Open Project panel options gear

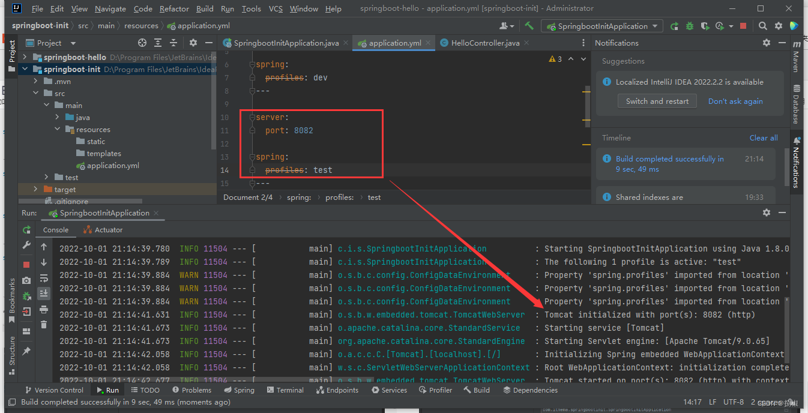(193, 43)
